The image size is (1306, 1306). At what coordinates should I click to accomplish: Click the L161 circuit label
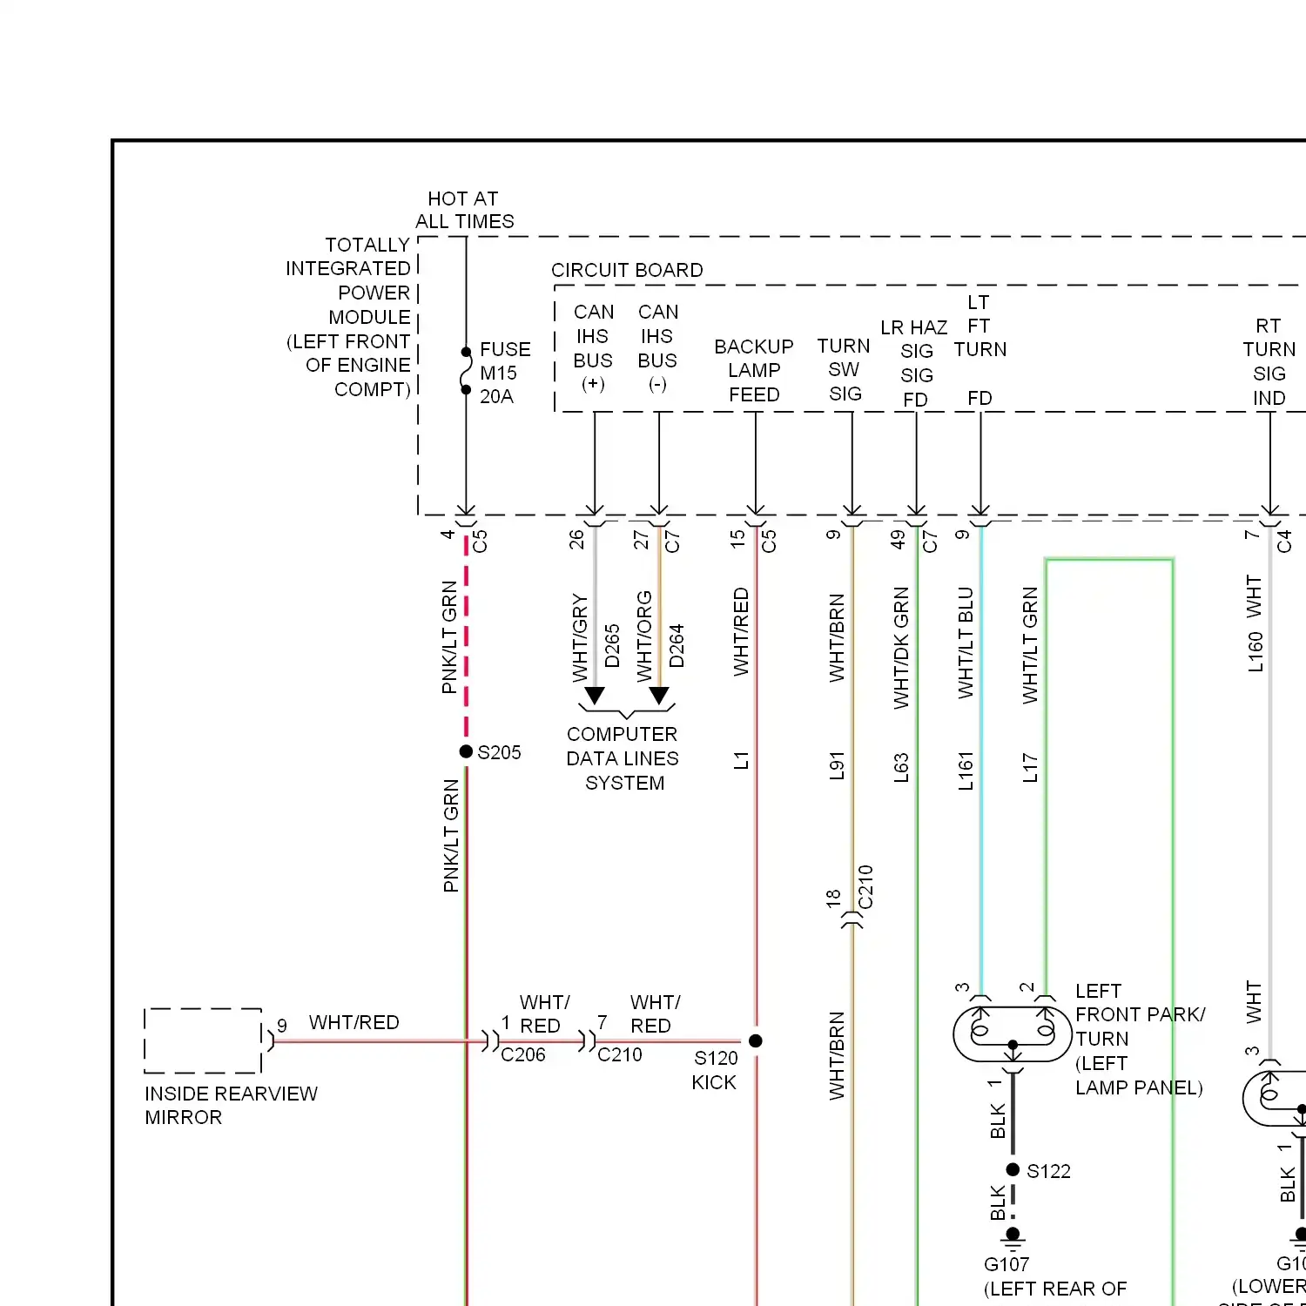coord(966,771)
